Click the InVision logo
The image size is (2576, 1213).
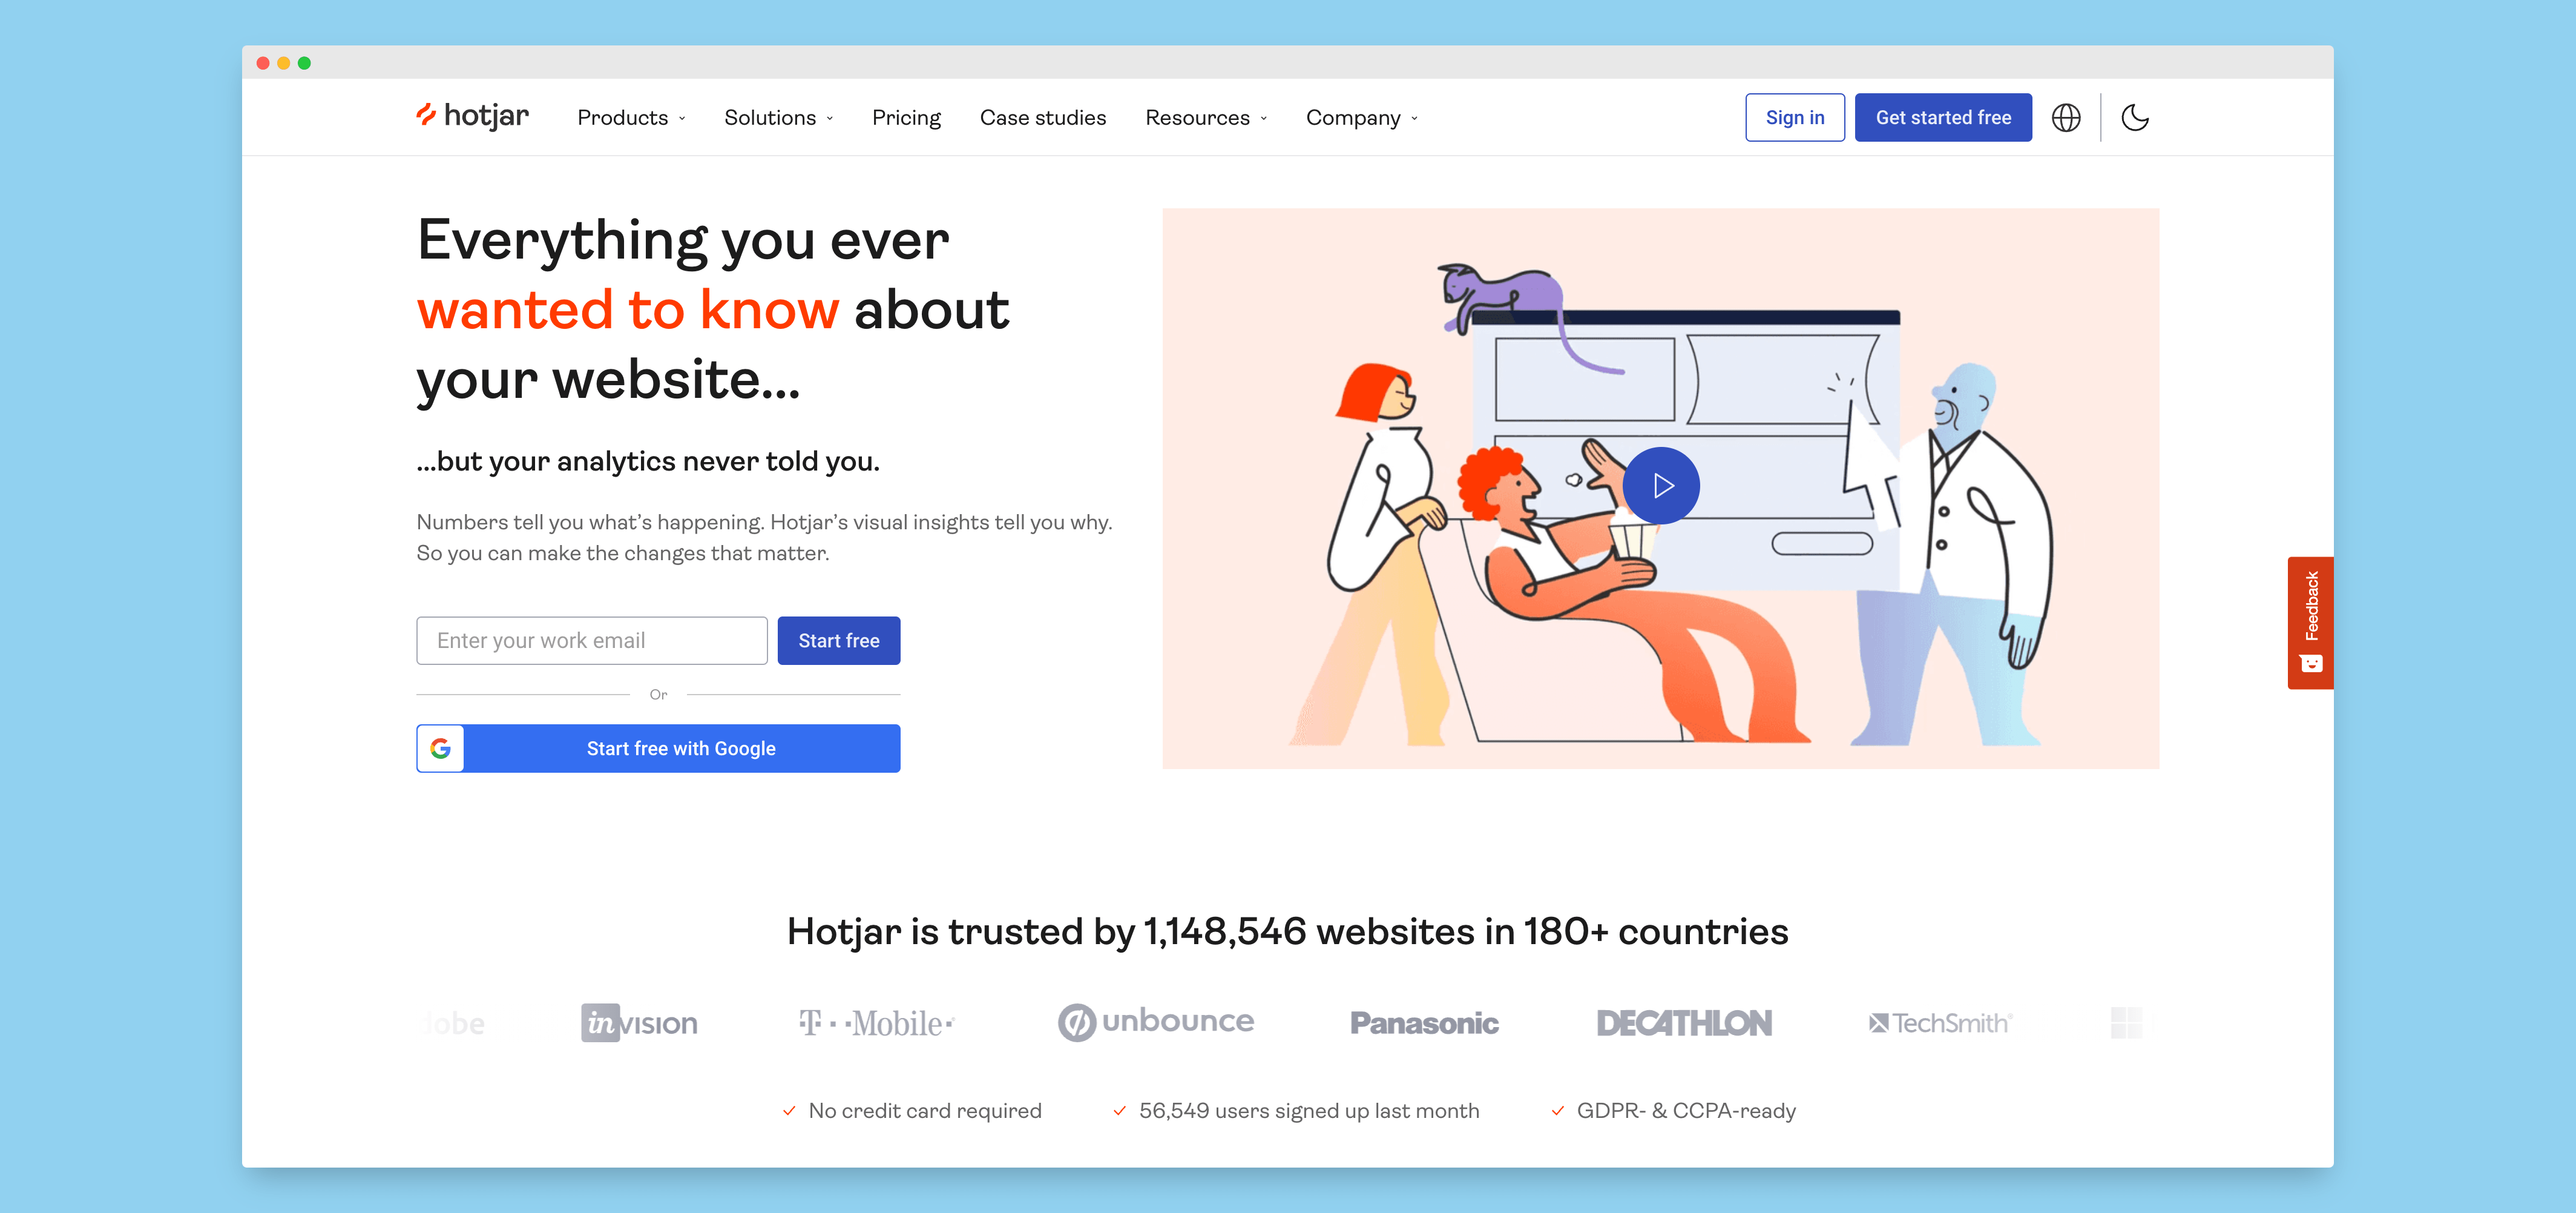point(640,1023)
